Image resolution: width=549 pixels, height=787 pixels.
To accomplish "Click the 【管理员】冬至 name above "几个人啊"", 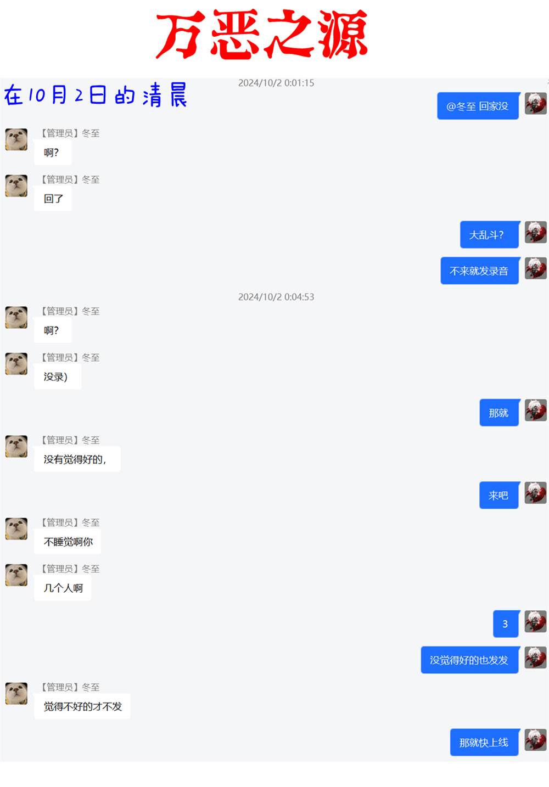I will [x=70, y=569].
